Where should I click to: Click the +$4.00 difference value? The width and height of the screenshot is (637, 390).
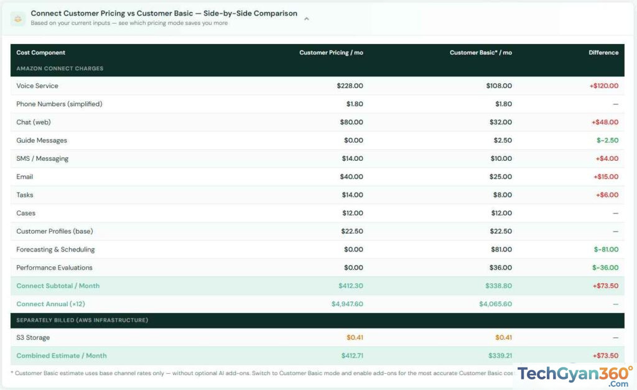[607, 159]
